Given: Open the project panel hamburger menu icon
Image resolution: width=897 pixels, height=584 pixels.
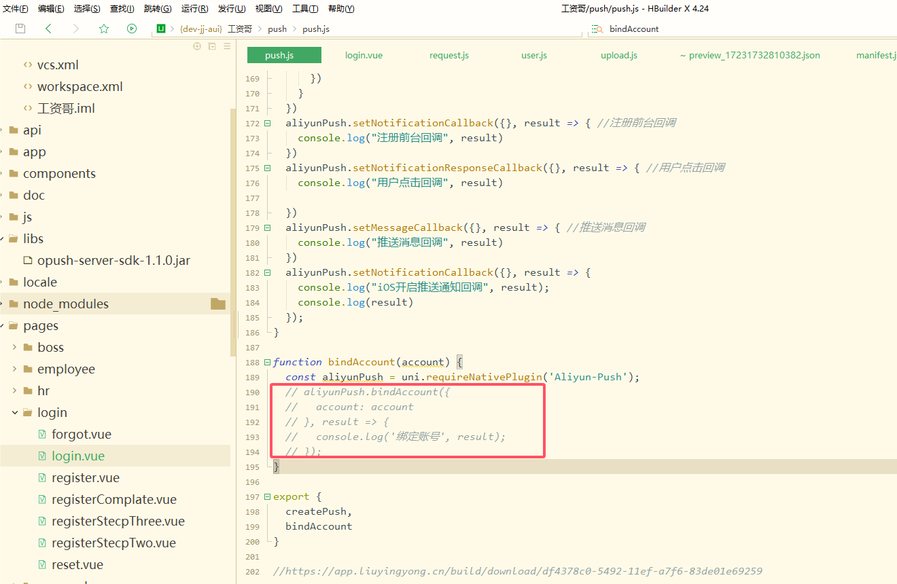Looking at the screenshot, I should pos(227,46).
